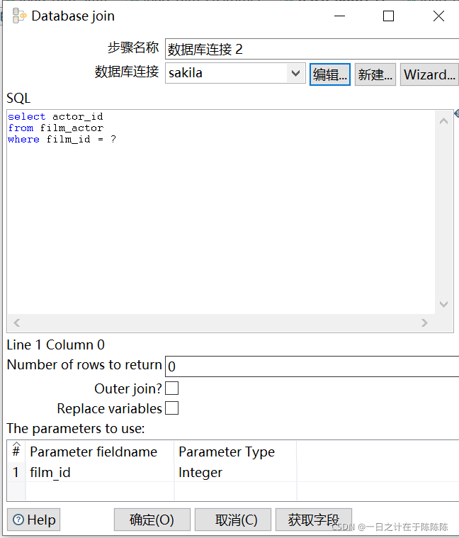Minimize the Database join window

click(340, 16)
